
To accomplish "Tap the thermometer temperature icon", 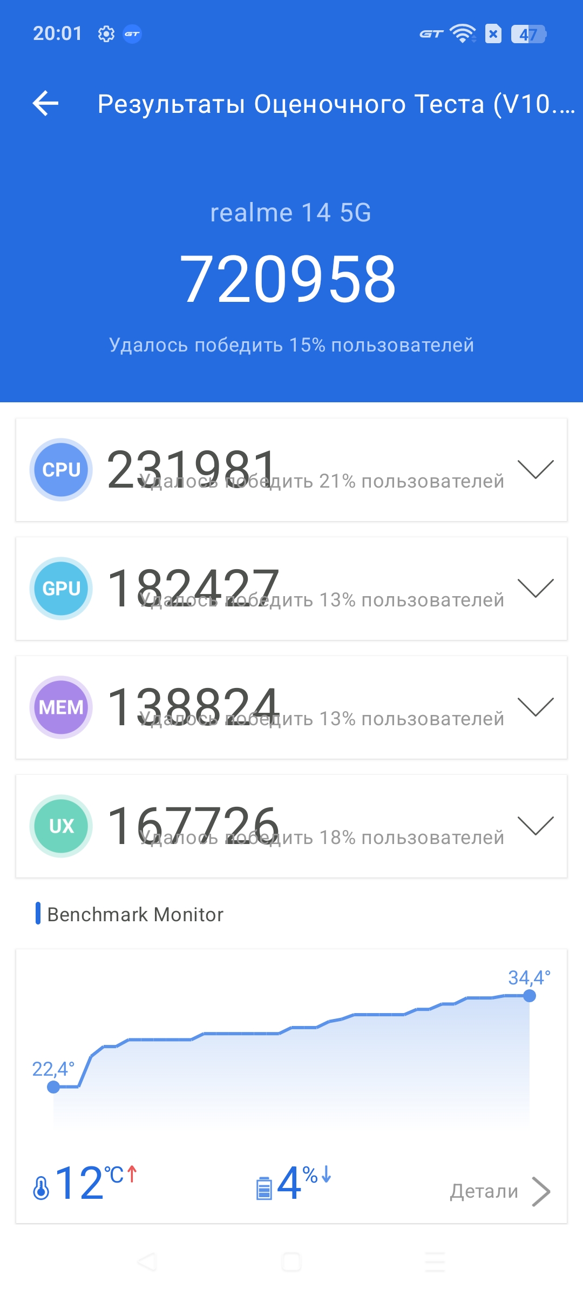I will coord(41,1188).
